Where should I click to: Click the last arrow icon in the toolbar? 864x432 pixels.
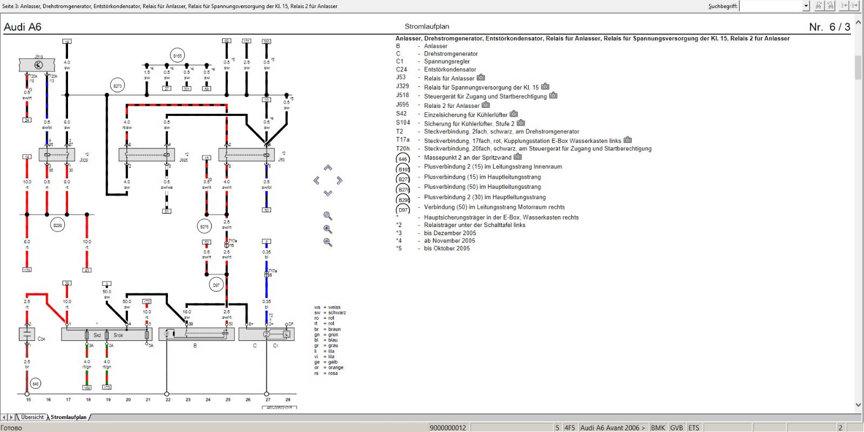click(854, 6)
